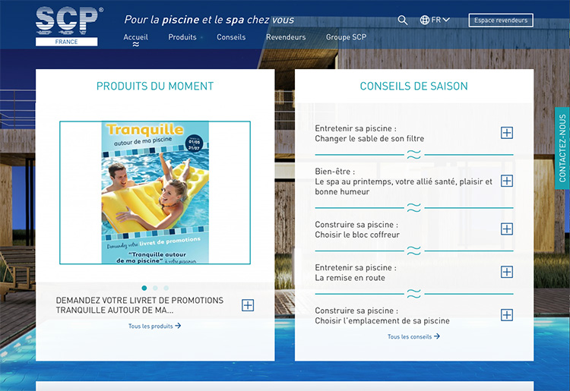Select first carousel dot indicator
The width and height of the screenshot is (570, 391).
(x=144, y=288)
